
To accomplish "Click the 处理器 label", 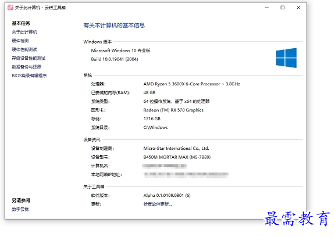I will 98,84.
